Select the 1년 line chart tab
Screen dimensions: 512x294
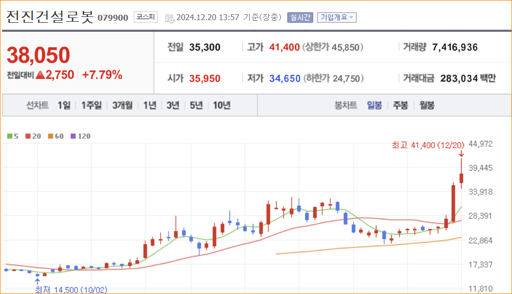point(150,105)
